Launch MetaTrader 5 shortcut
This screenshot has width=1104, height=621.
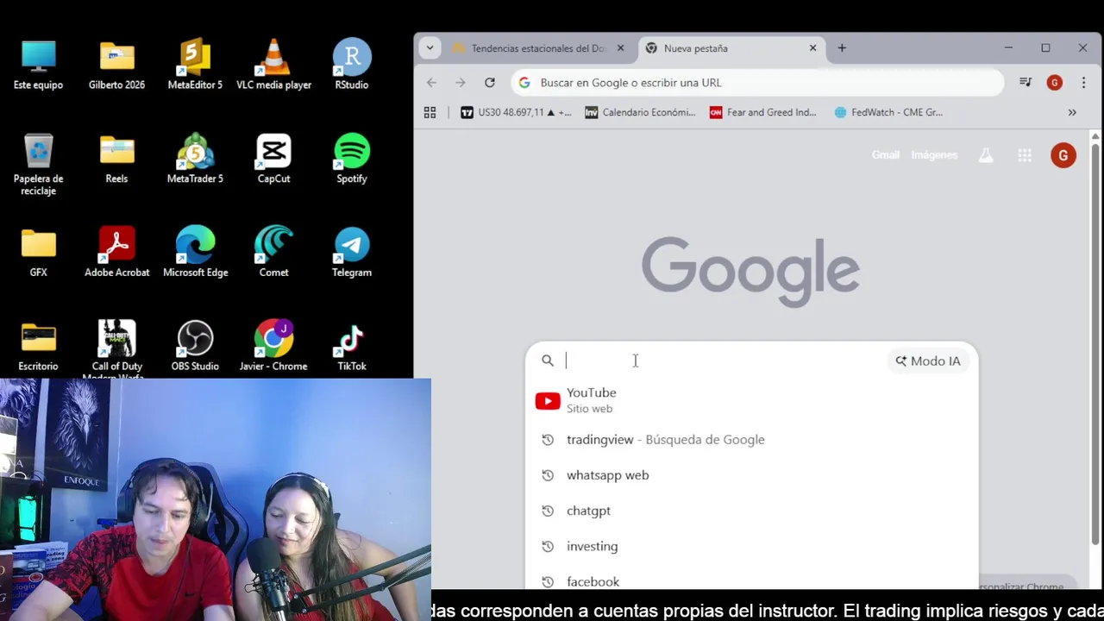point(195,160)
